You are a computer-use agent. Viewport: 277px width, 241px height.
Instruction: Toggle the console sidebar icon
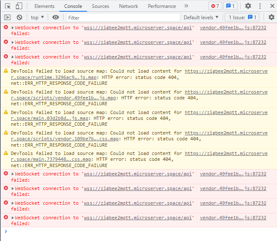click(7, 17)
